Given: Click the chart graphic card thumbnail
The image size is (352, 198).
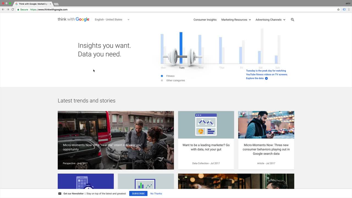Looking at the screenshot, I should tap(146, 181).
